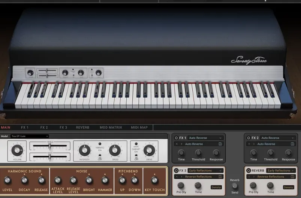The height and width of the screenshot is (198, 301).
Task: Open the MOD MATRIX tab
Action: (x=111, y=128)
